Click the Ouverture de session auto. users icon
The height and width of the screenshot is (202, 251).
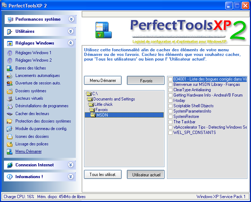pyautogui.click(x=10, y=83)
